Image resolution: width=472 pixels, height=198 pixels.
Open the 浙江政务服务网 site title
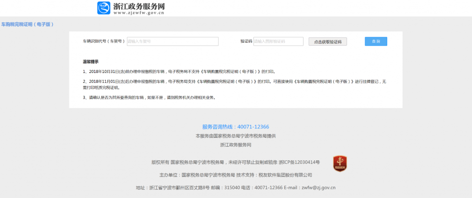point(139,6)
